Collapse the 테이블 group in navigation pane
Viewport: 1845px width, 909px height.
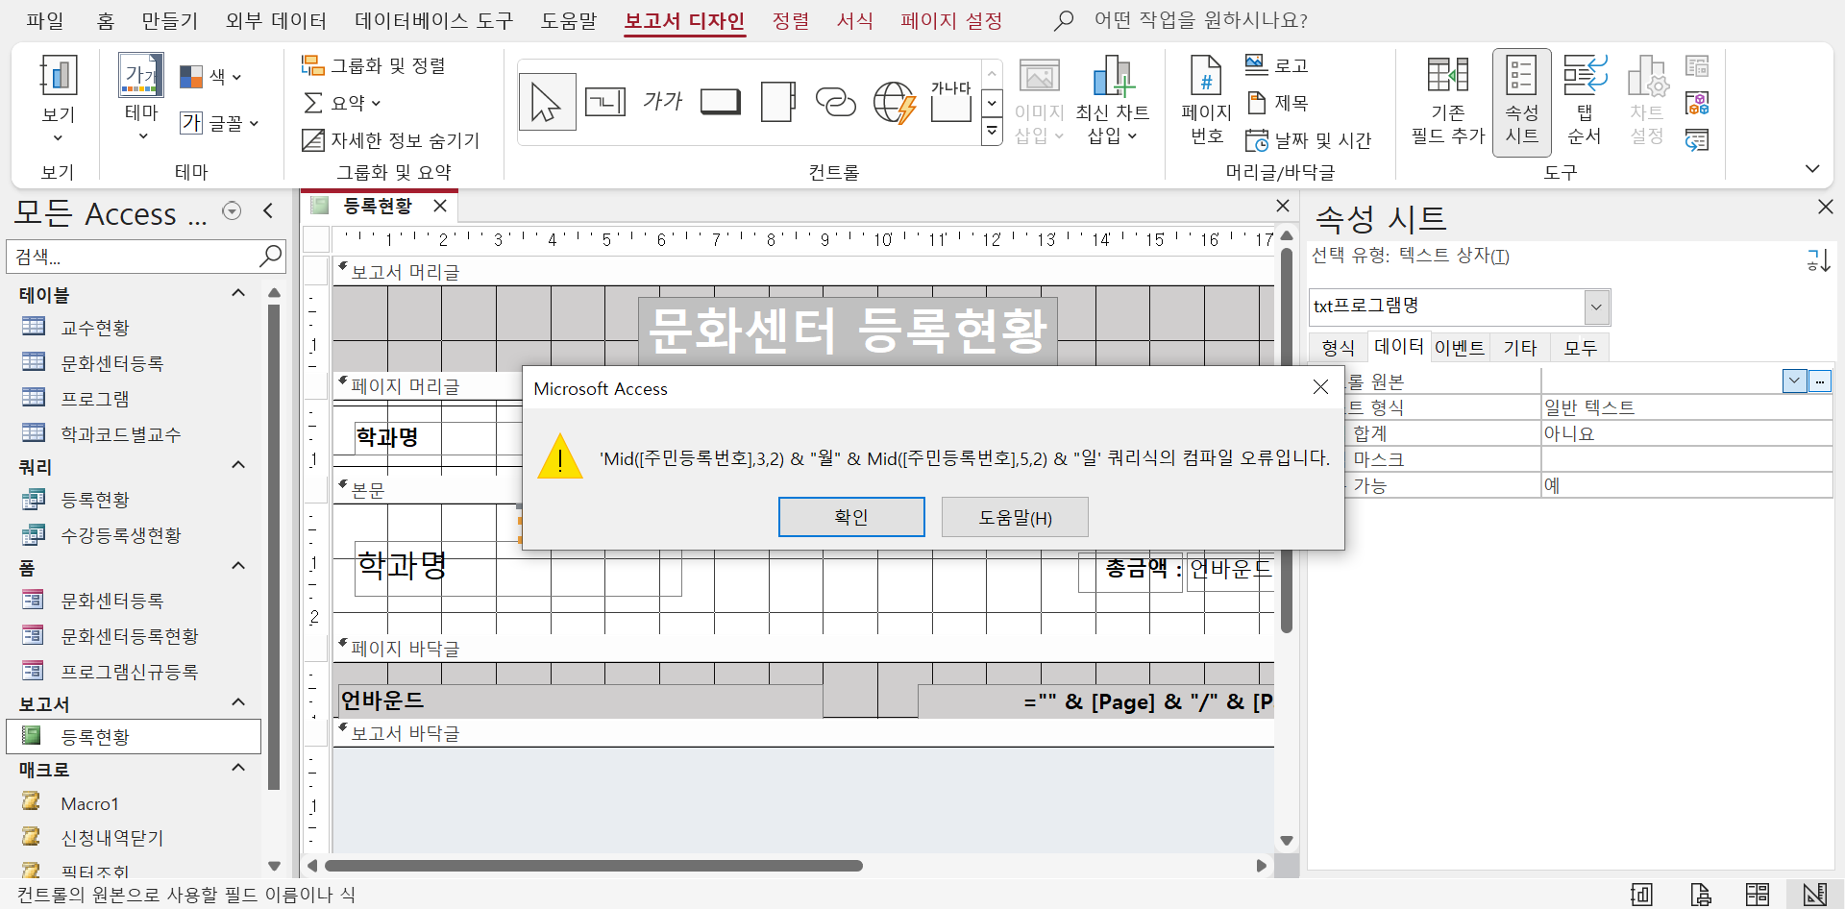pos(238,293)
